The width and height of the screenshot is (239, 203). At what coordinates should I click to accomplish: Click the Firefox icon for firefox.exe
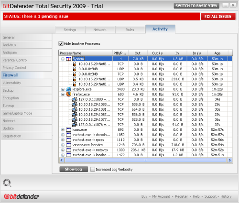tap(69, 94)
